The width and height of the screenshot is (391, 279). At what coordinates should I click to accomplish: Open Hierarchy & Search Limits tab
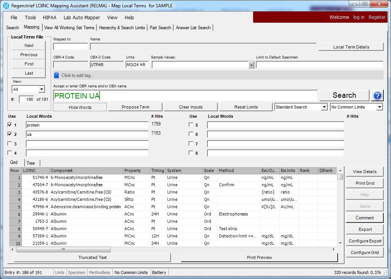(122, 28)
